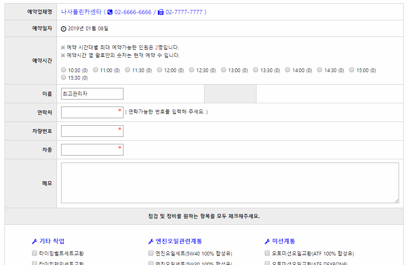The width and height of the screenshot is (409, 265).
Task: Click the clock icon next to reservation date
Action: click(x=64, y=29)
